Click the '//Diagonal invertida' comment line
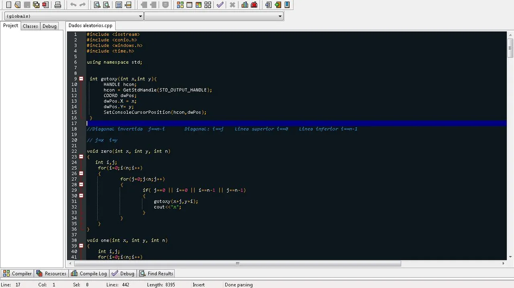This screenshot has height=288, width=514. pyautogui.click(x=222, y=129)
